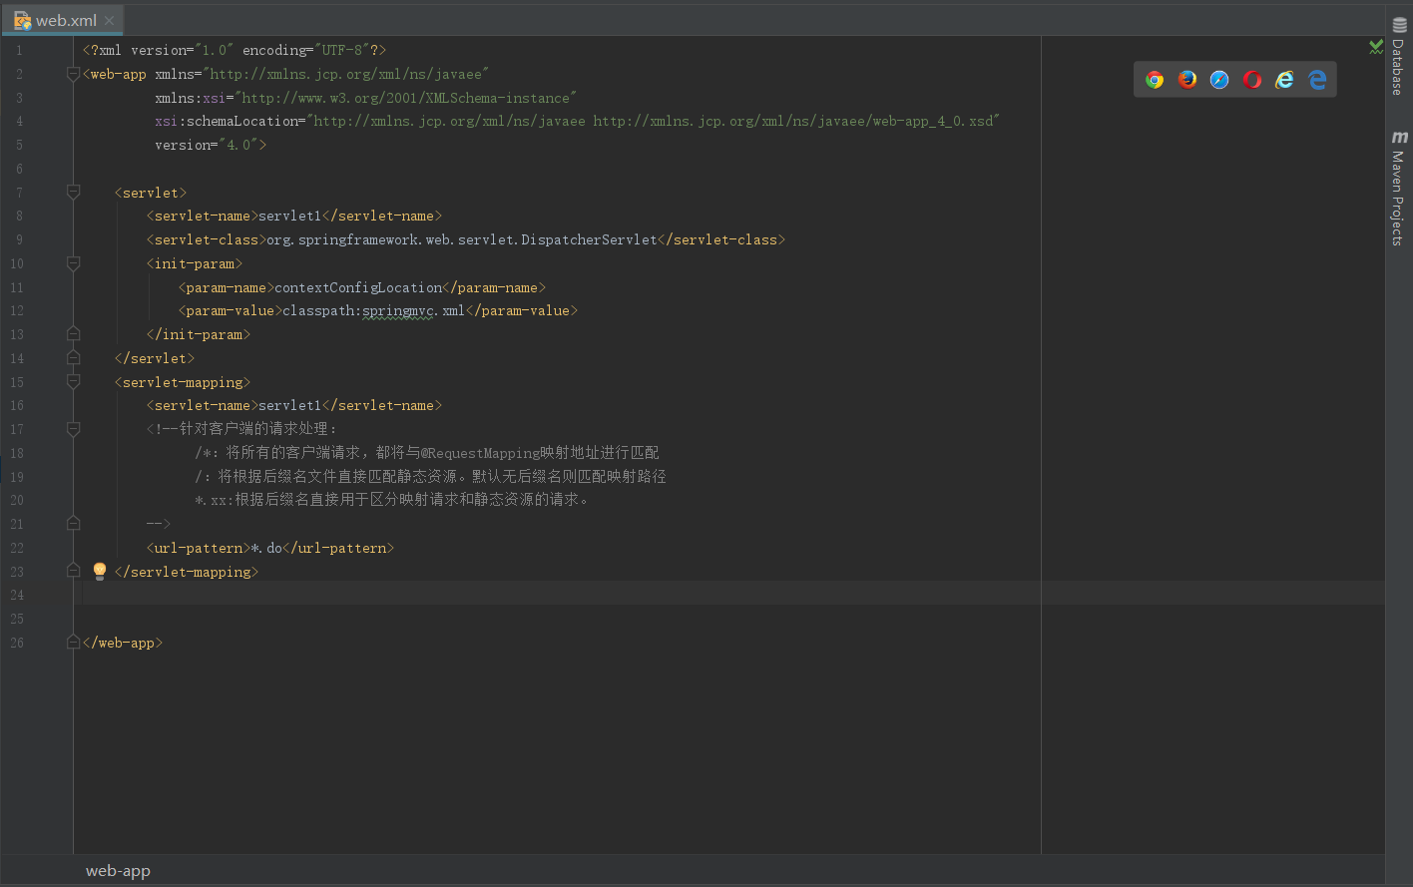Collapse the servlet tag fold on line 7
Screen dimensions: 1413x887
pyautogui.click(x=73, y=192)
